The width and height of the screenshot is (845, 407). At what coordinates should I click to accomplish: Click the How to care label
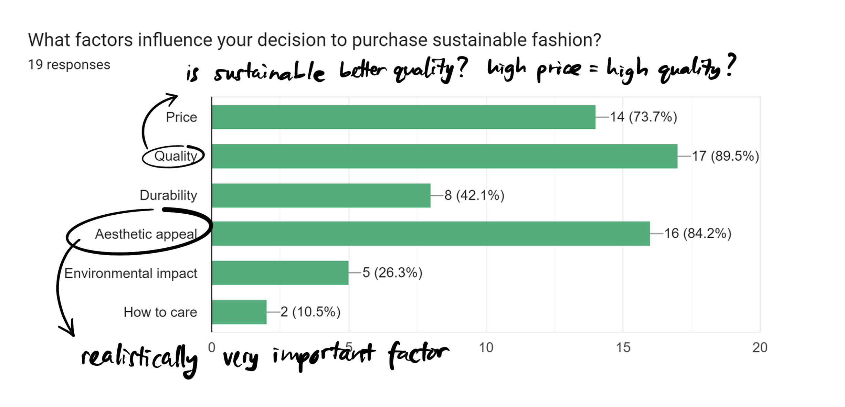pos(160,312)
